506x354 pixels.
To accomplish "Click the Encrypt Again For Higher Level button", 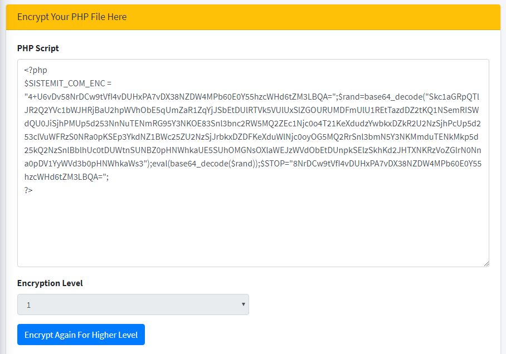I will [80, 335].
